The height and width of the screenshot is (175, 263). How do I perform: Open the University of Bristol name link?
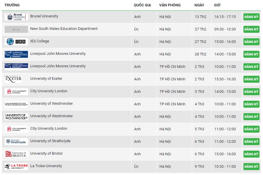tap(46, 154)
